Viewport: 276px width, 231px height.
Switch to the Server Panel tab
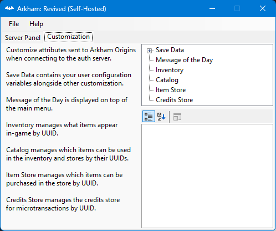(23, 38)
